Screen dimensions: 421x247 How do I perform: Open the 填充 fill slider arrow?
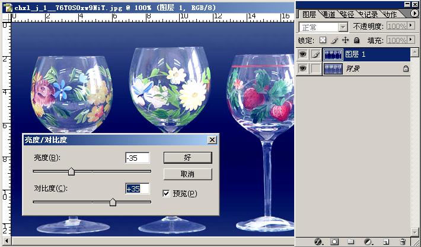pyautogui.click(x=410, y=40)
